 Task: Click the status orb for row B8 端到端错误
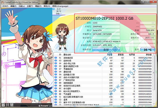click(x=56, y=83)
